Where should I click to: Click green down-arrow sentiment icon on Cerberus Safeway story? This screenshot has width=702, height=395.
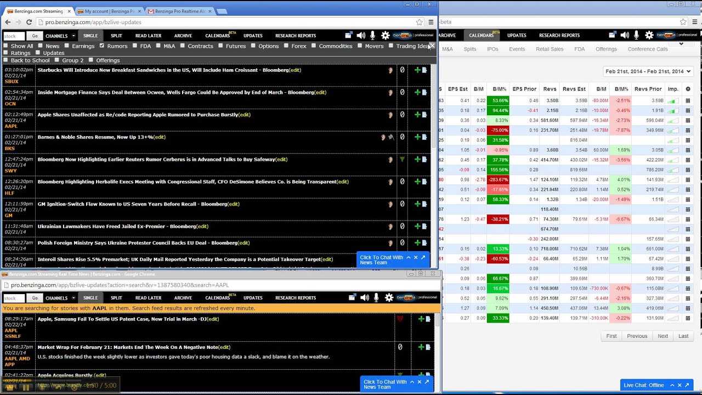tap(402, 160)
